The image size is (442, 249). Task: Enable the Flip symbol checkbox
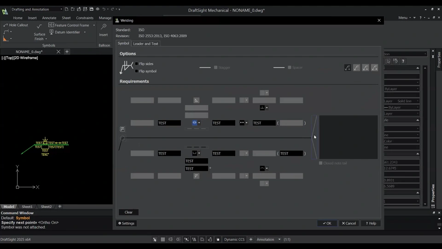(137, 71)
